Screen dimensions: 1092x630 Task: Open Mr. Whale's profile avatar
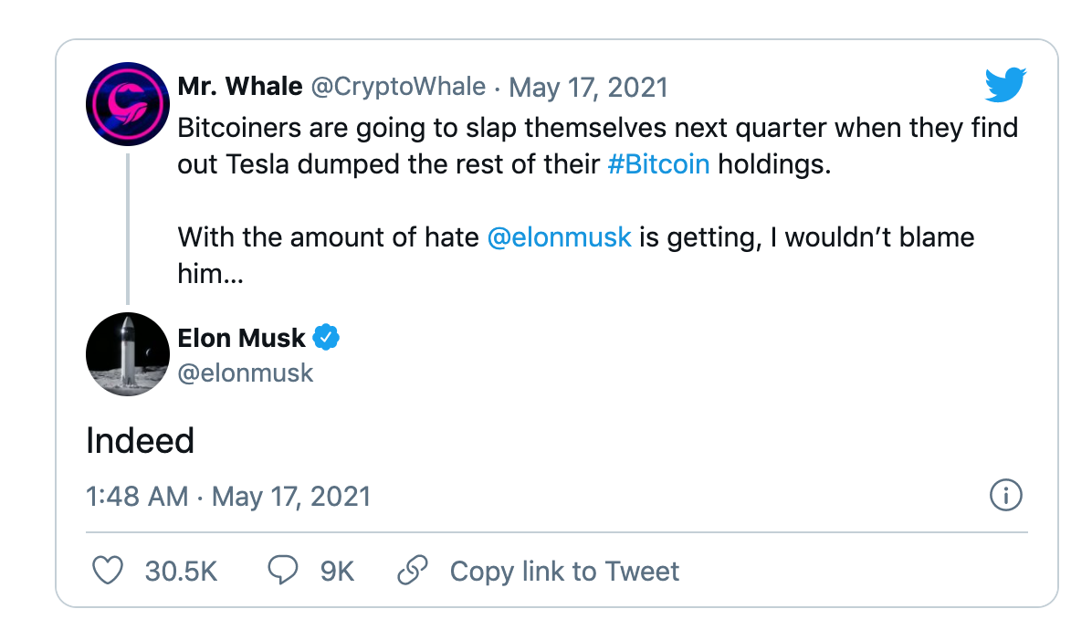pos(126,103)
